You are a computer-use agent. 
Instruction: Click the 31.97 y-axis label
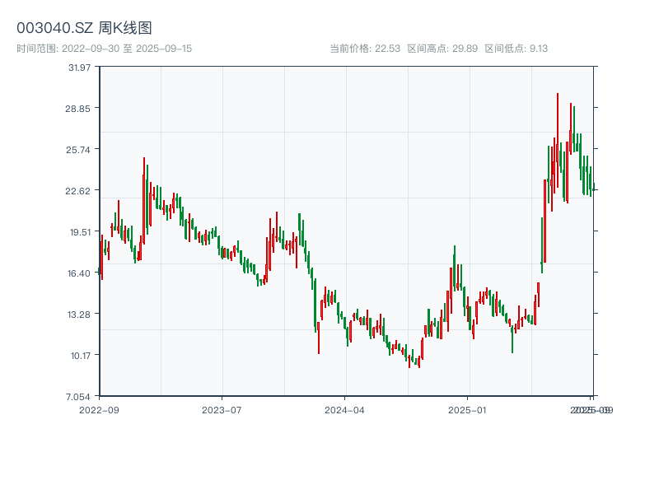81,67
